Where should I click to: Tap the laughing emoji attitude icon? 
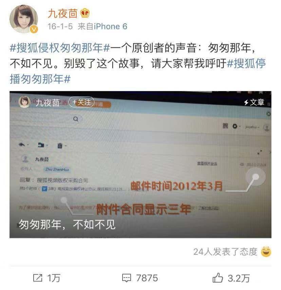click(266, 252)
